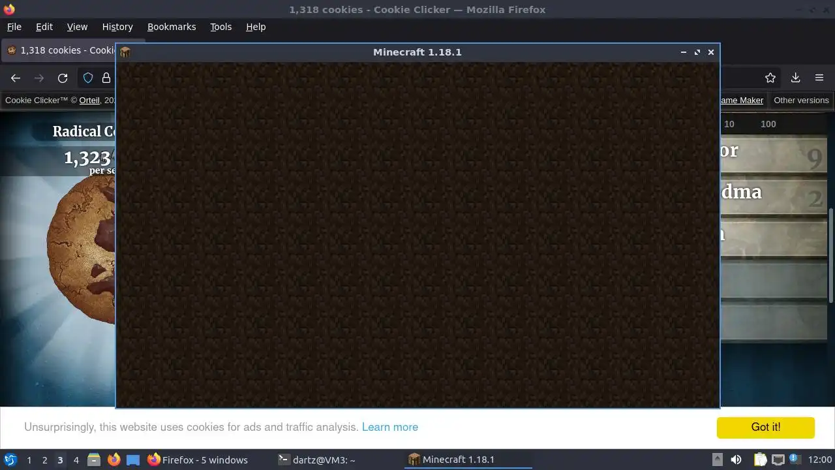Open the Edit menu
The height and width of the screenshot is (470, 835).
pyautogui.click(x=44, y=27)
